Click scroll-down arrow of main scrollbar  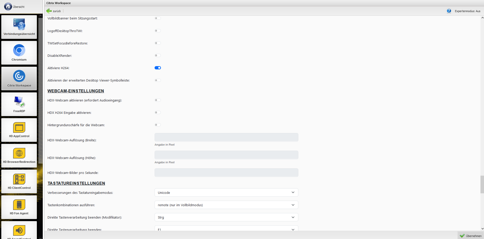(482, 229)
